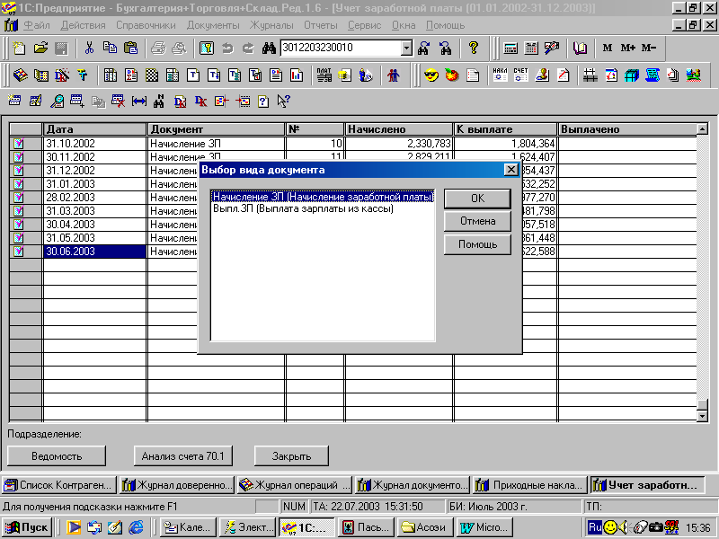719x539 pixels.
Task: Click the Отмена button in dialog
Action: [x=477, y=221]
